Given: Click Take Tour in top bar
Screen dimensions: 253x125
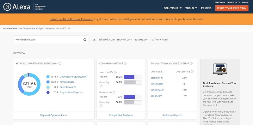Looking at the screenshot, I should [220, 3].
